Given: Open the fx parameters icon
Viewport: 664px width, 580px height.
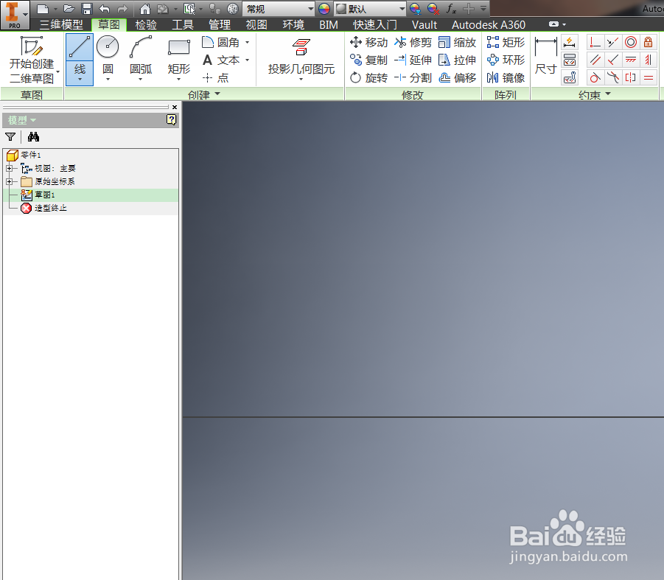Looking at the screenshot, I should (x=452, y=8).
